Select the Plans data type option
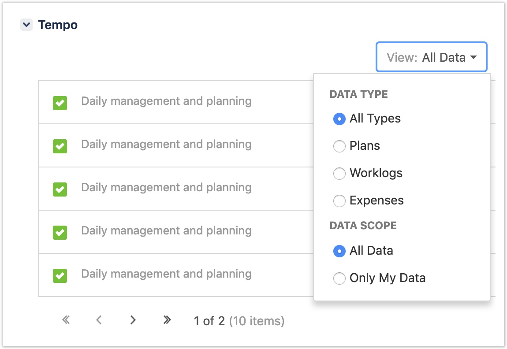 pos(339,146)
